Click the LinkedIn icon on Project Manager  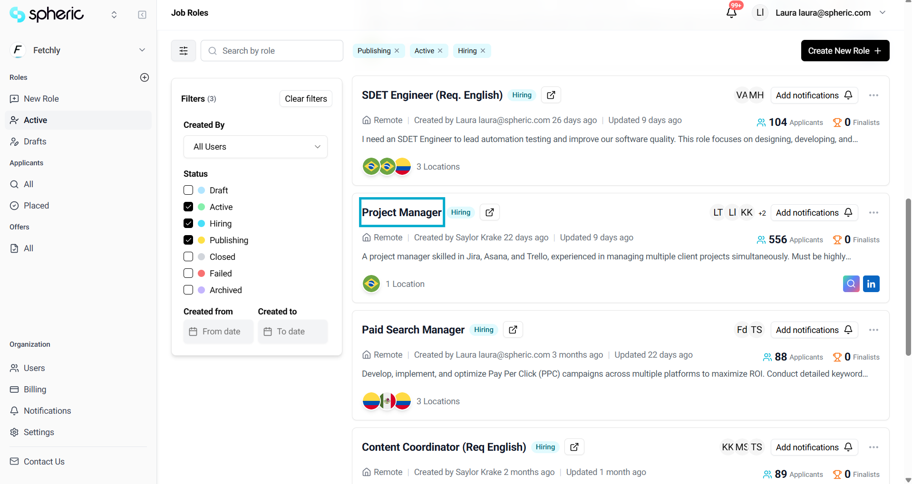point(871,284)
